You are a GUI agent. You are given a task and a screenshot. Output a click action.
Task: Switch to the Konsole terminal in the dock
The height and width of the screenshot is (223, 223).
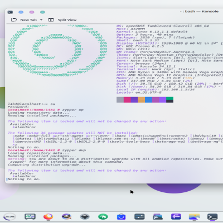point(212,216)
